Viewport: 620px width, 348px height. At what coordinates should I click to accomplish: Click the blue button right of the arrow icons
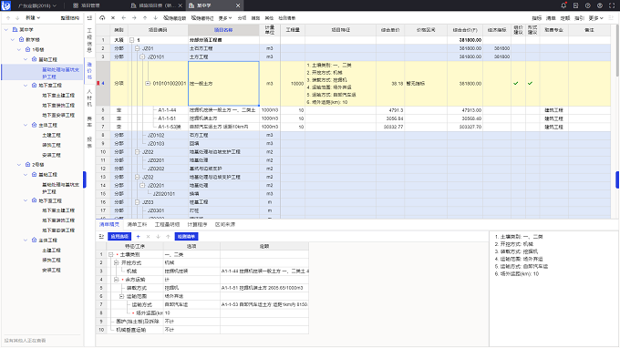(x=186, y=237)
